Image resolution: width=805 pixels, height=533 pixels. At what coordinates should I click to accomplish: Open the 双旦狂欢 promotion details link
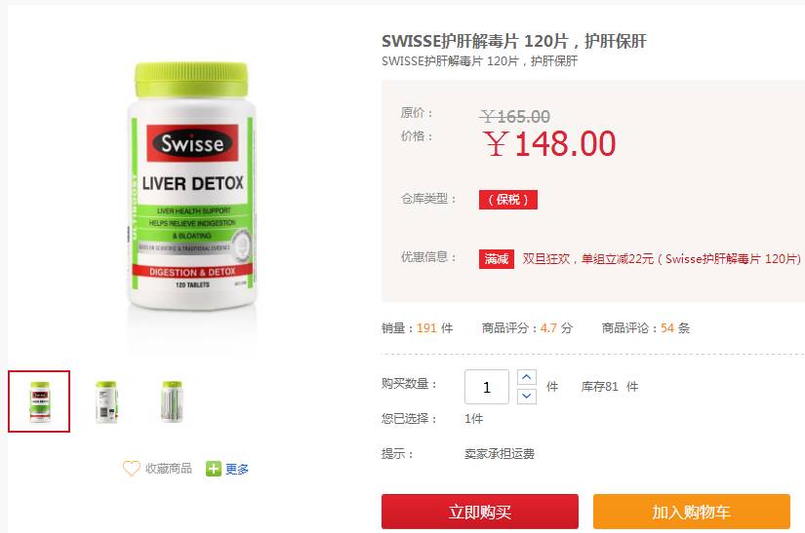tap(662, 259)
